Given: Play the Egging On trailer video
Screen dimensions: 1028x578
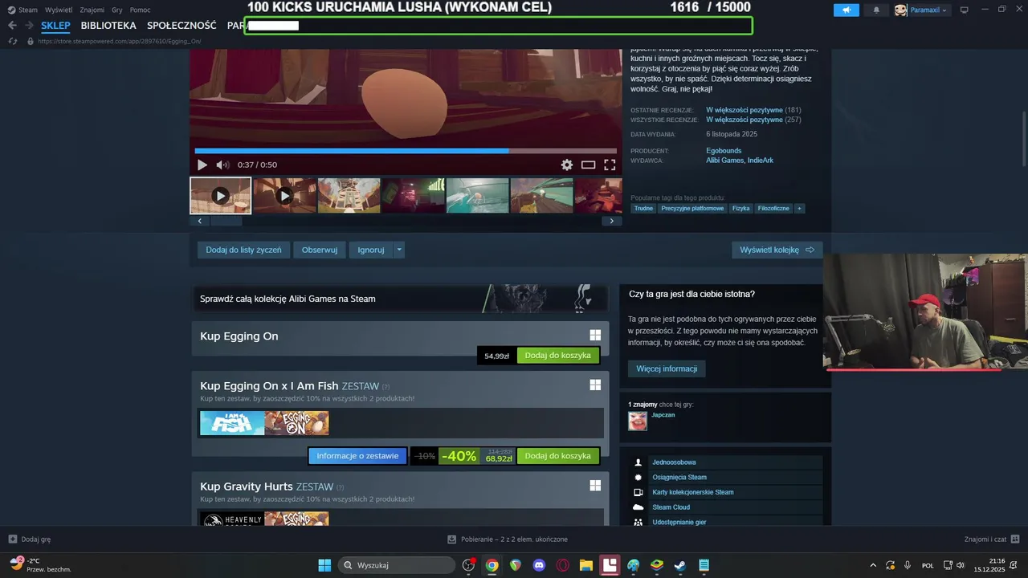Looking at the screenshot, I should [202, 165].
